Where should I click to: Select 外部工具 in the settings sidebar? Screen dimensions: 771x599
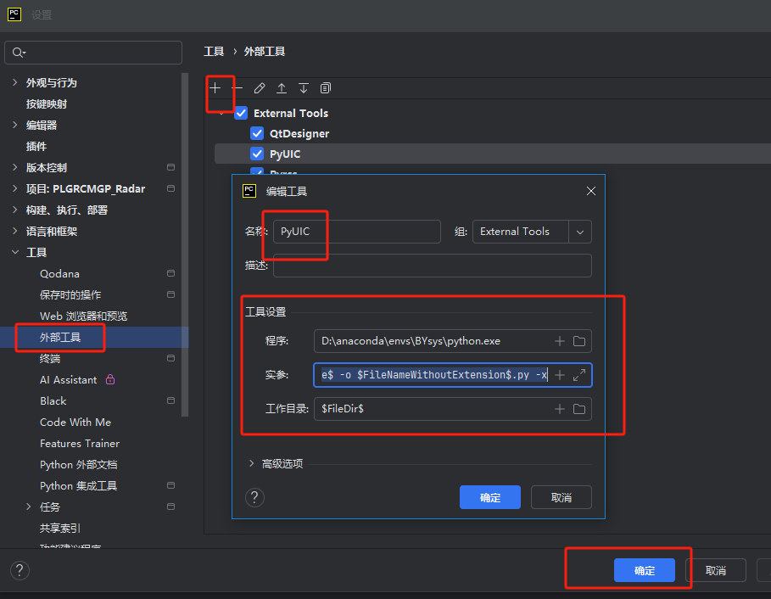point(59,337)
